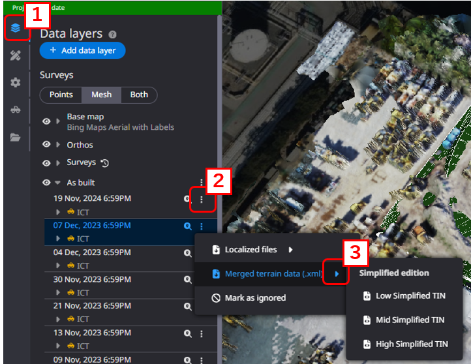Viewport: 471px width, 364px height.
Task: Click Add data layer button
Action: coord(82,50)
